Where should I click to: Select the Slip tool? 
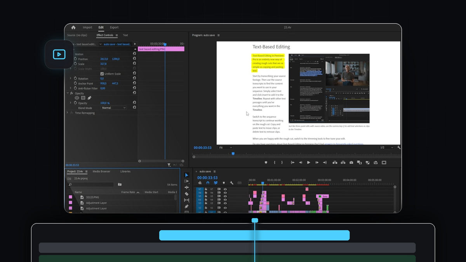[187, 200]
